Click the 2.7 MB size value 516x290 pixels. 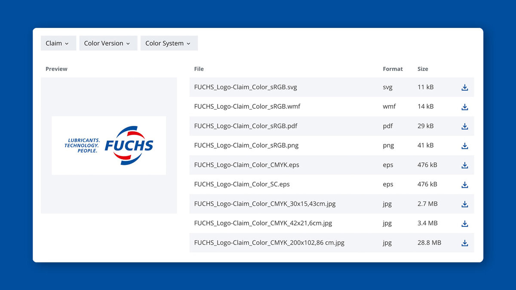click(x=427, y=204)
